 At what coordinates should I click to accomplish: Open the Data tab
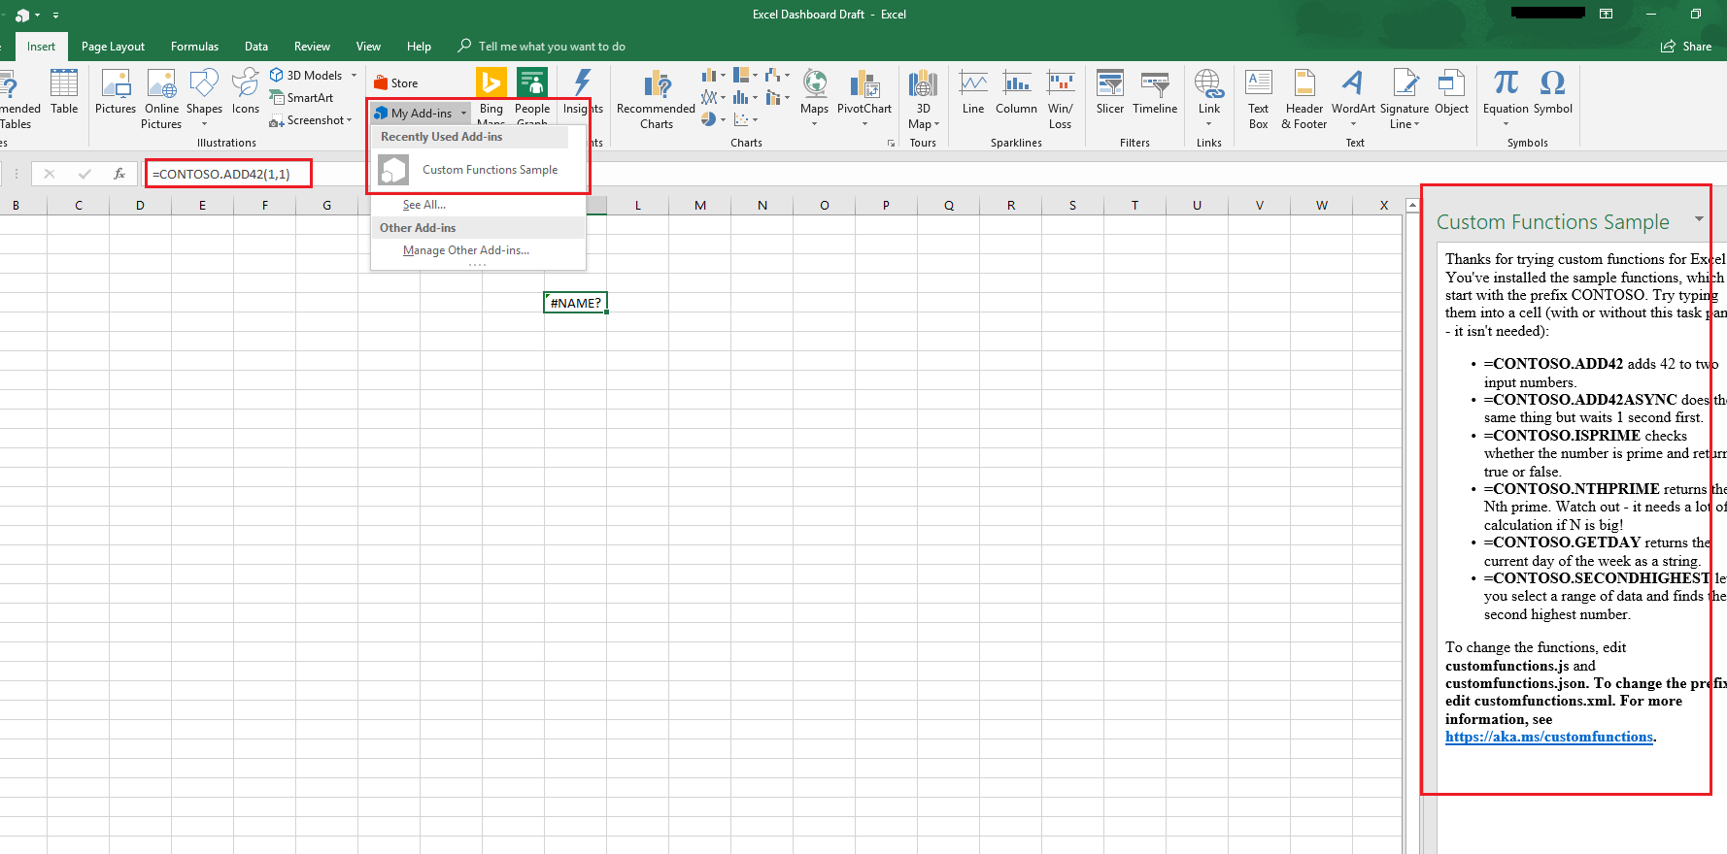256,47
